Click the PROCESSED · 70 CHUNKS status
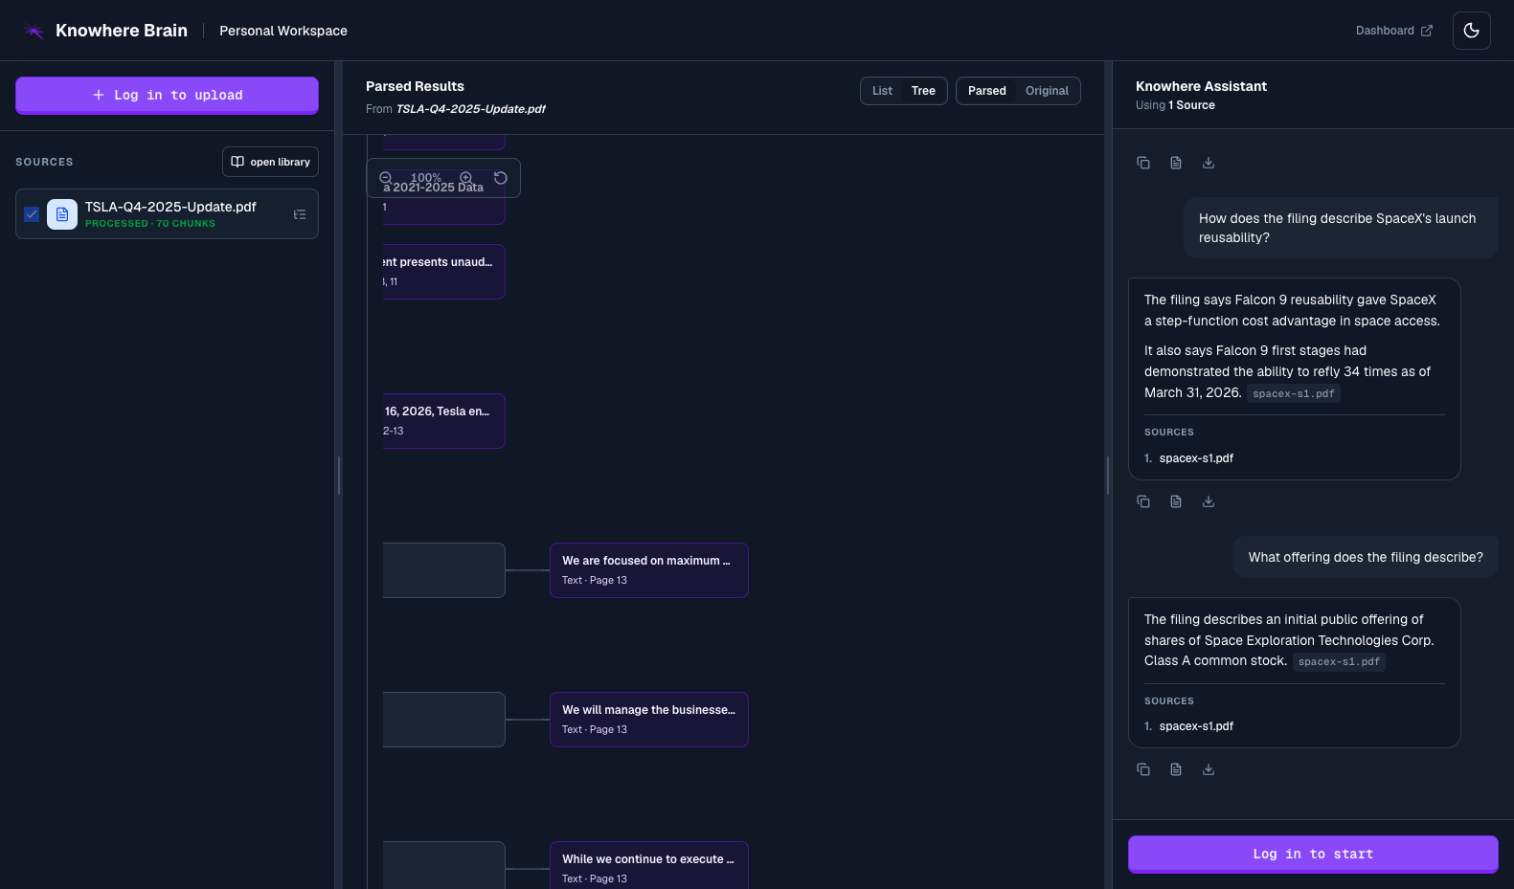This screenshot has width=1514, height=889. [150, 224]
